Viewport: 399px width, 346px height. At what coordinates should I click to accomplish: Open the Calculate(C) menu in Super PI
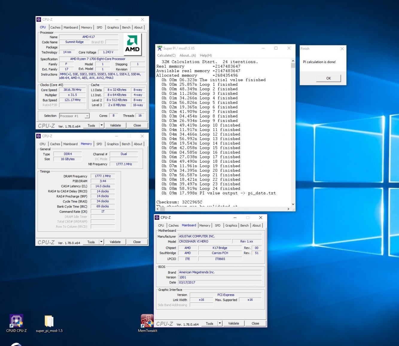pyautogui.click(x=166, y=55)
